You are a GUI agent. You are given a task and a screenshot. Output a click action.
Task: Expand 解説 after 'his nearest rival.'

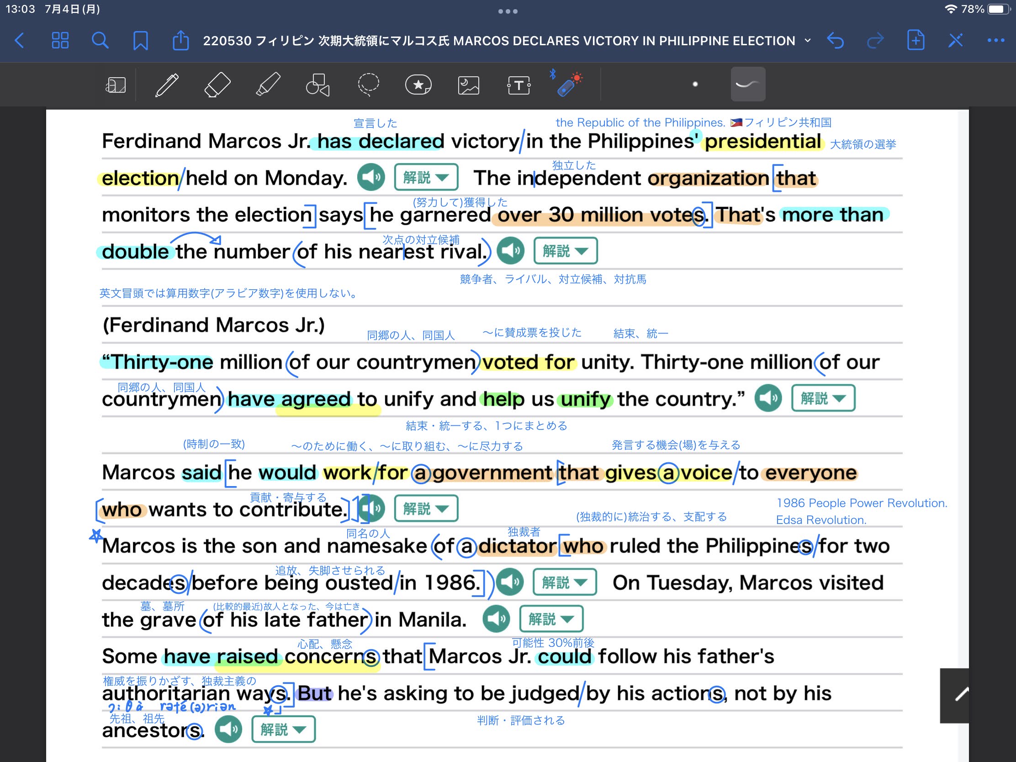566,251
